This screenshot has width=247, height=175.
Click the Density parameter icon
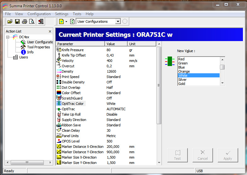click(59, 71)
